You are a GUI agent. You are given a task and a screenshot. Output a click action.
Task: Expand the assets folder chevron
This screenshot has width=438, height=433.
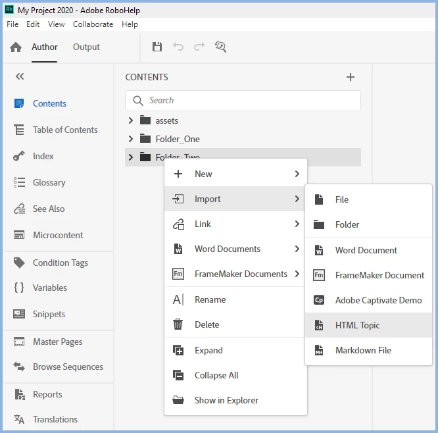[x=130, y=120]
